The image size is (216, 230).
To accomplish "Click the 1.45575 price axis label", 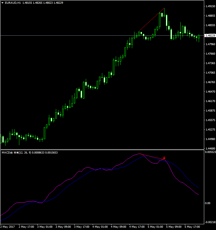I will [211, 120].
